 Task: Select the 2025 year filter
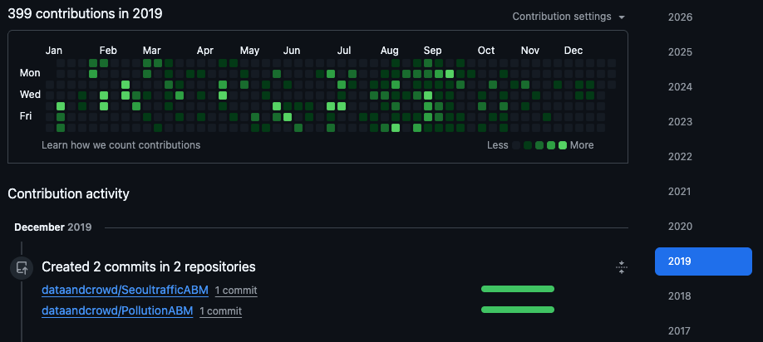[x=680, y=52]
